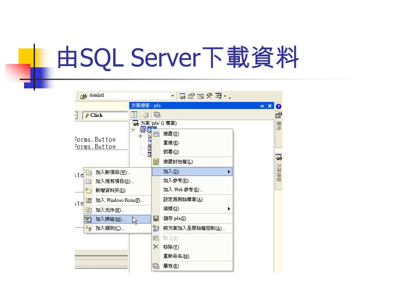
Task: Click the Toolbox hammer-and-wrench icon
Action: click(x=209, y=96)
